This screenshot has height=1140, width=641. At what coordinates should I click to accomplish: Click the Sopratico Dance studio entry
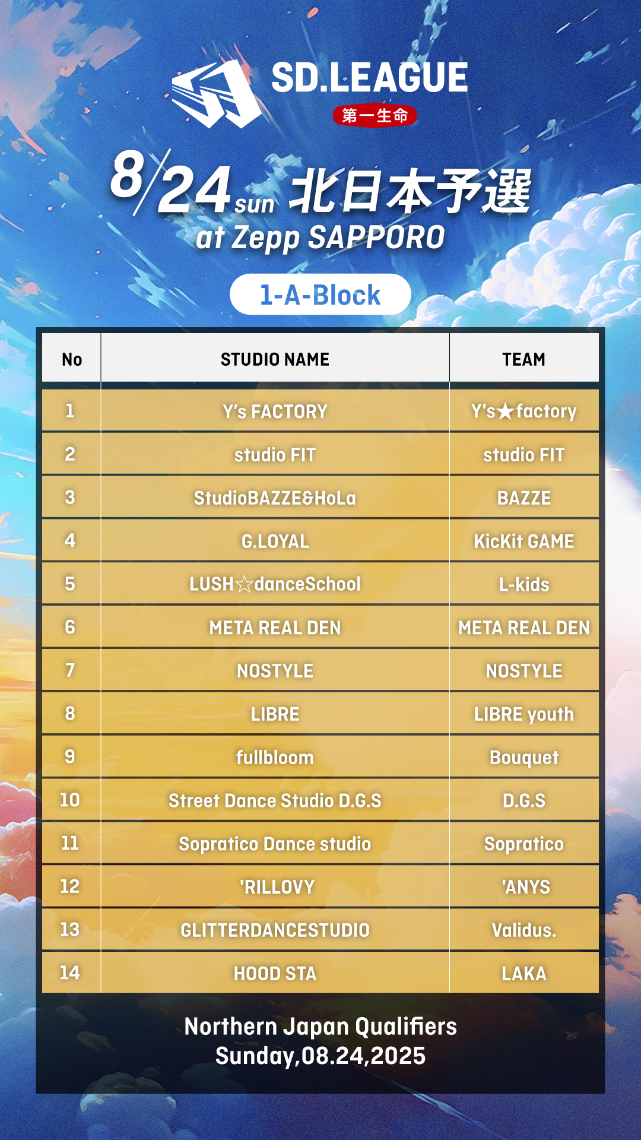(275, 844)
